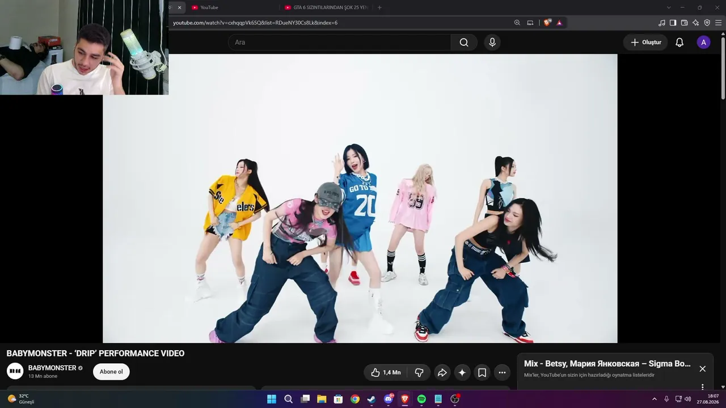Click the YouTube video player
Screen dimensions: 726x408
(x=360, y=198)
